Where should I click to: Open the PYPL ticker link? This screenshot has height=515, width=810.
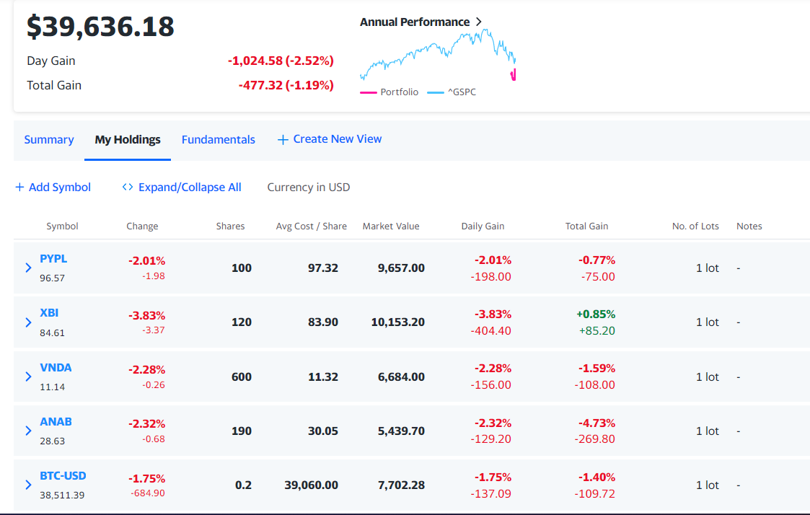[53, 259]
